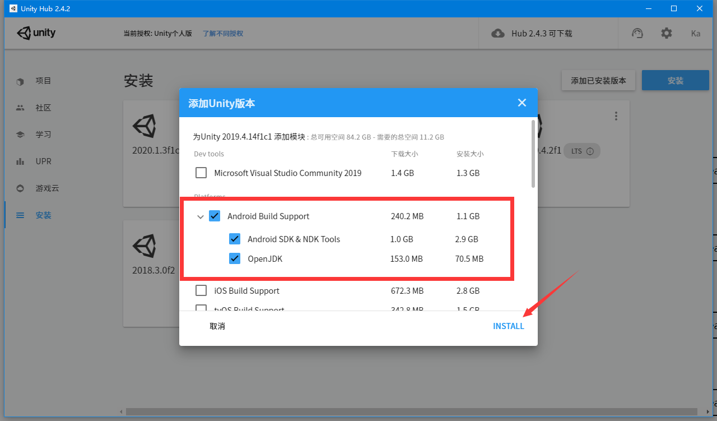Open settings gear icon
This screenshot has height=421, width=717.
pyautogui.click(x=666, y=33)
